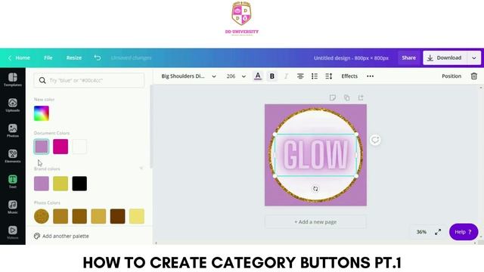Click Add a new page
The image size is (484, 272).
pos(315,221)
